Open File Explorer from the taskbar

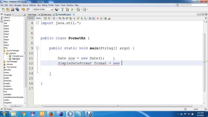click(x=13, y=114)
